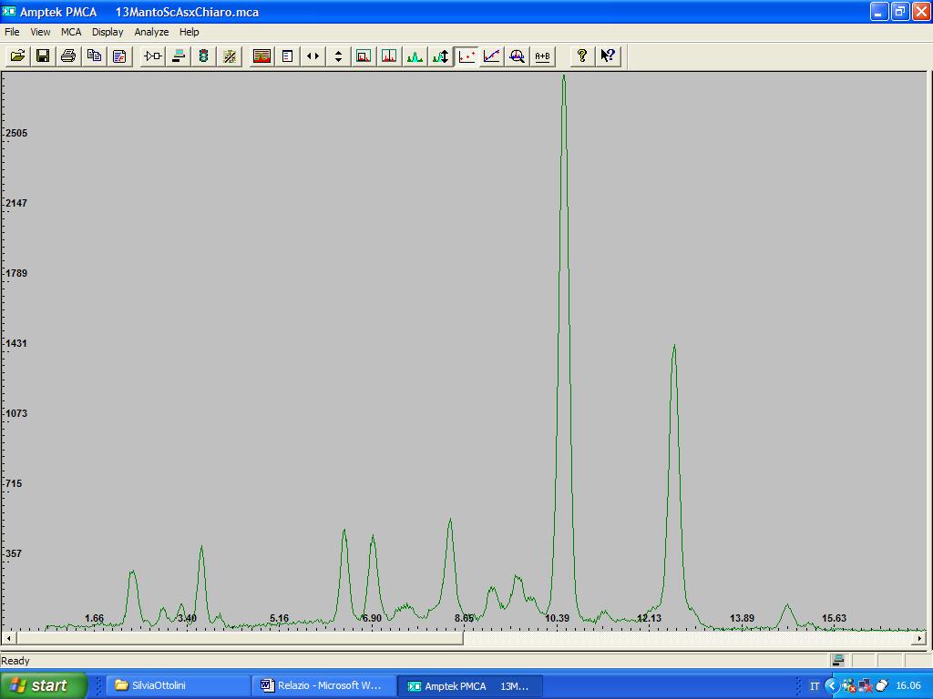Viewport: 933px width, 699px height.
Task: Open the Help menu
Action: 190,32
